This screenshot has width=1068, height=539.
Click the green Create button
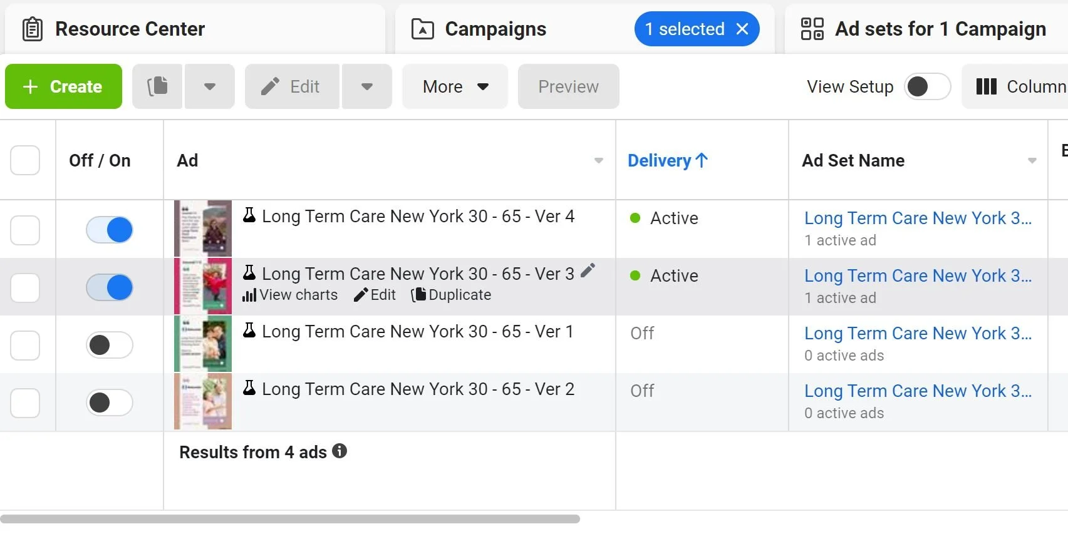click(63, 86)
